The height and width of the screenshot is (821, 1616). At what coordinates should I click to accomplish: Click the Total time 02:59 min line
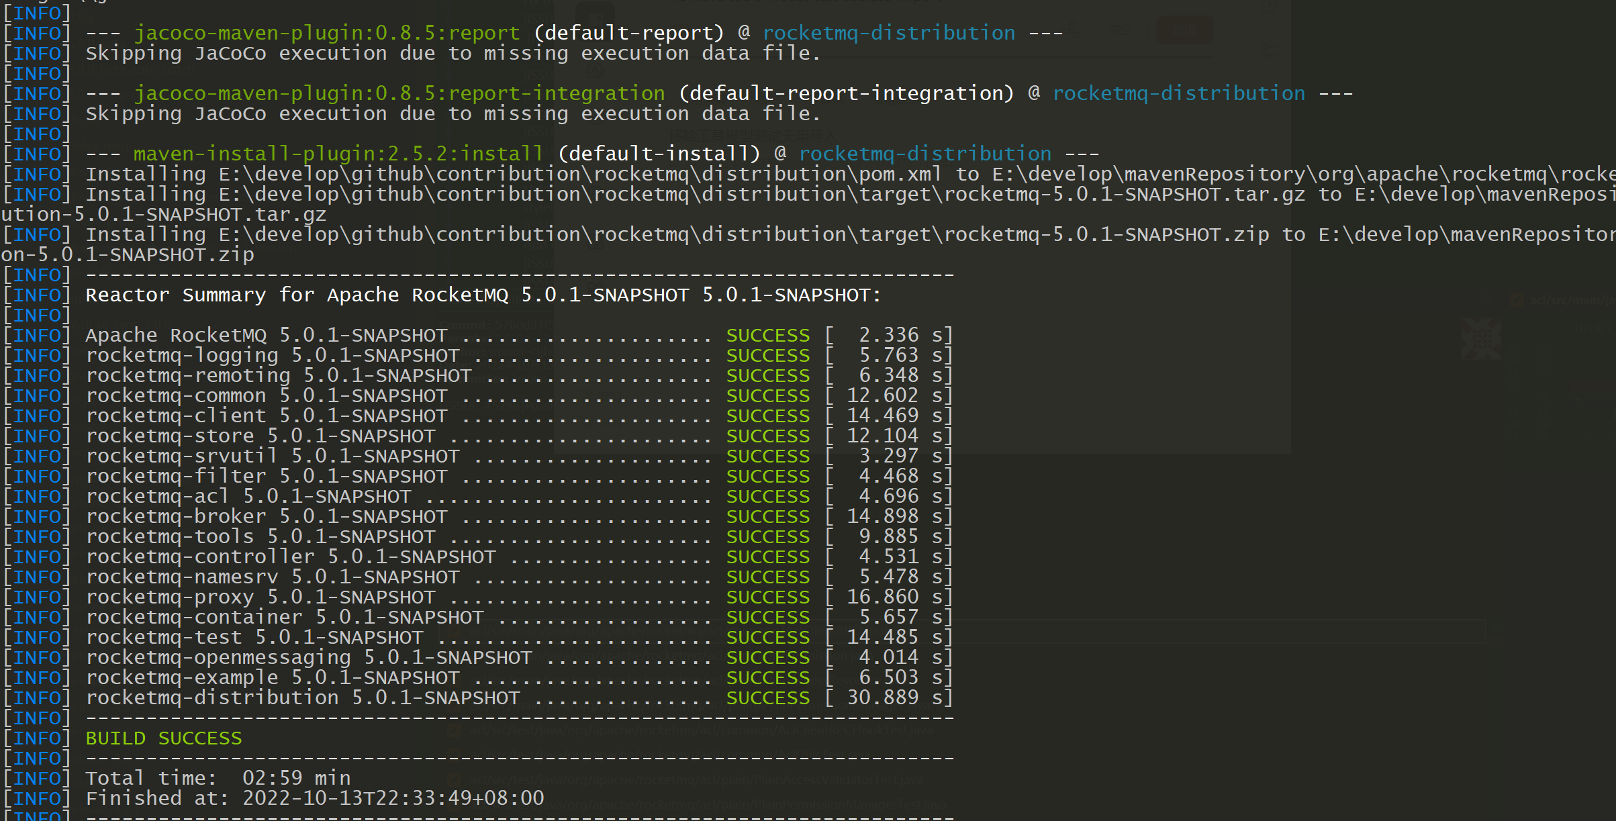coord(218,777)
